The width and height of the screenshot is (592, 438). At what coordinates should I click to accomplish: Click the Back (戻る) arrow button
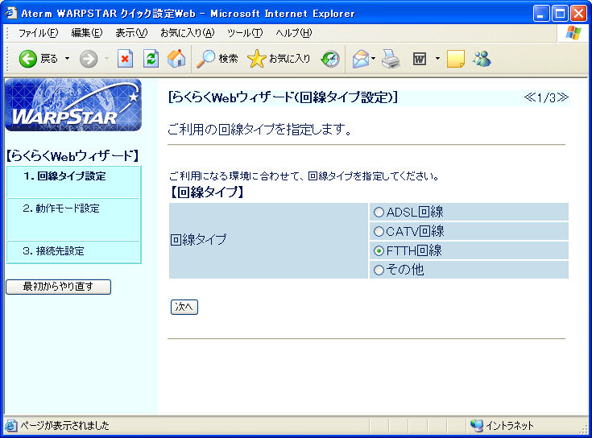pos(29,59)
